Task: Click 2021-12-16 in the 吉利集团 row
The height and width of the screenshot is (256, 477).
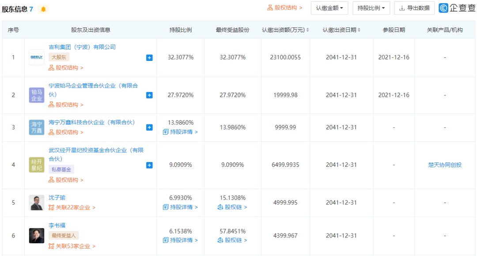Action: pyautogui.click(x=394, y=57)
